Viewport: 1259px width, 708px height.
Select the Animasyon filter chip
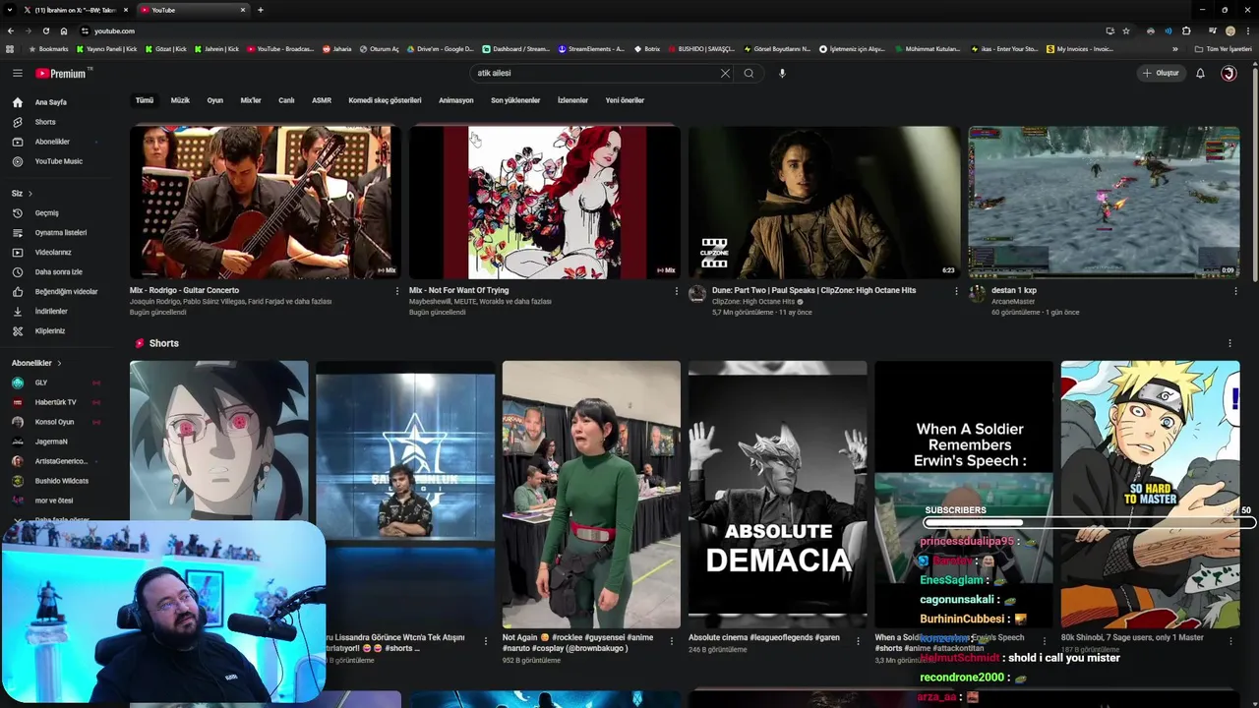pos(456,100)
